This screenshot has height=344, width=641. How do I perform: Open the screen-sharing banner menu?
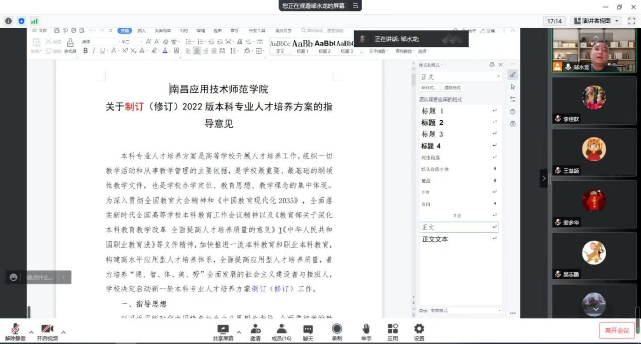coord(356,6)
